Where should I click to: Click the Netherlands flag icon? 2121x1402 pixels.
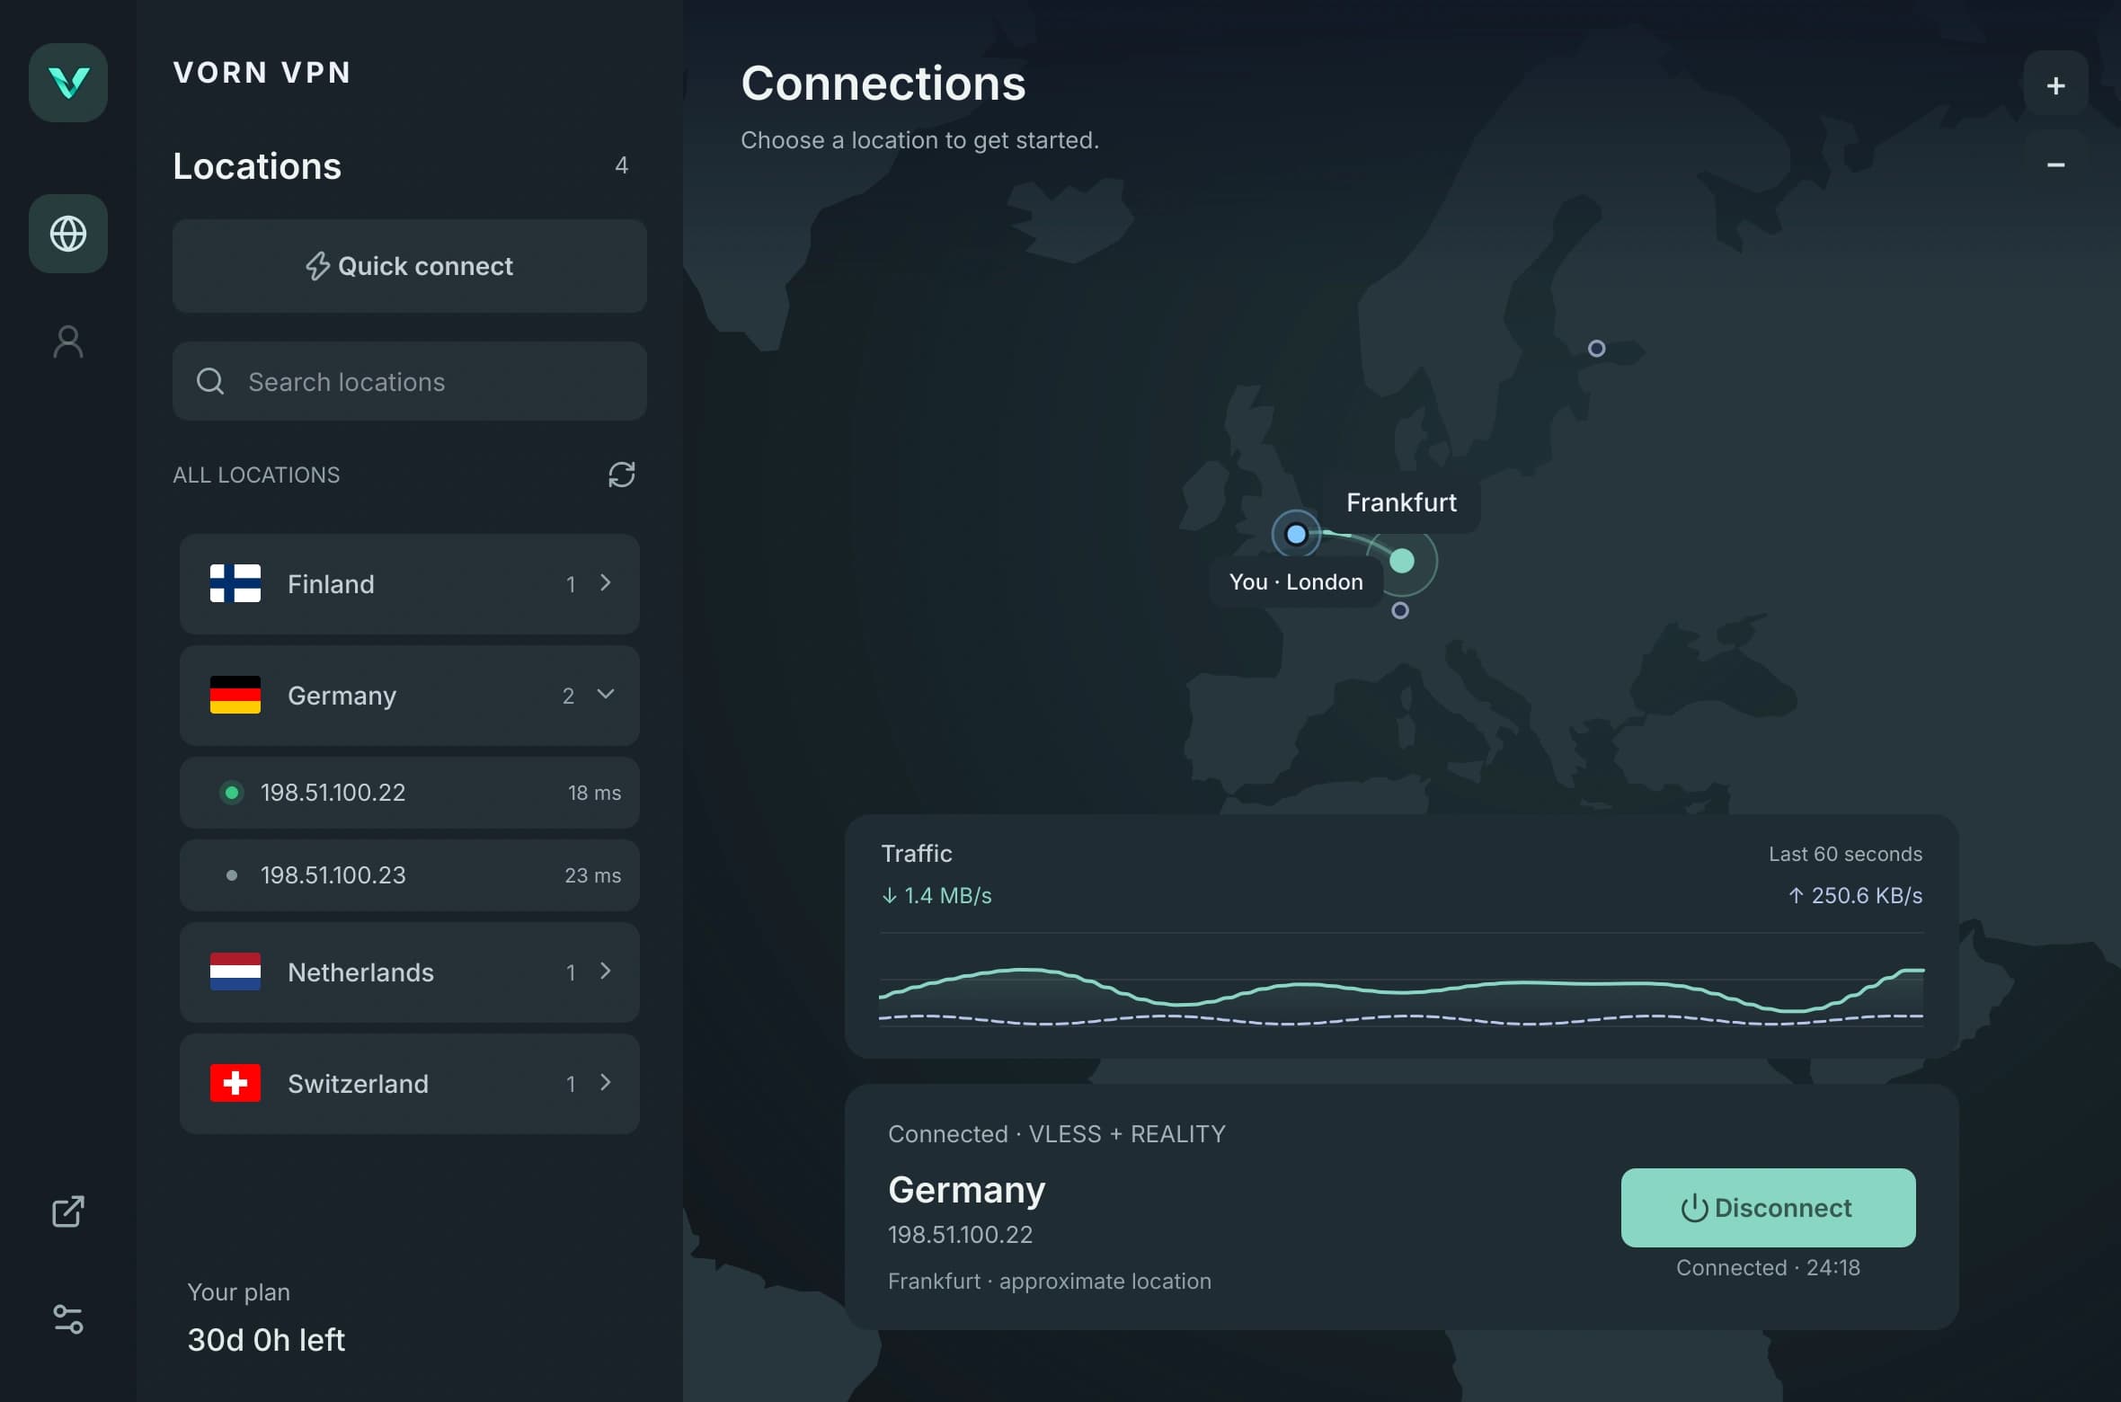pos(235,972)
